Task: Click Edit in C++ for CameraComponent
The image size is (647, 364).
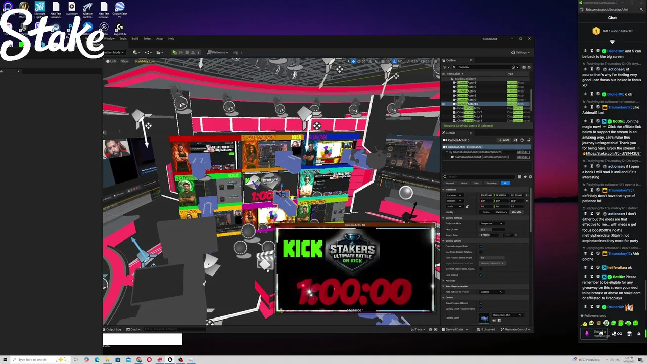Action: (x=523, y=157)
